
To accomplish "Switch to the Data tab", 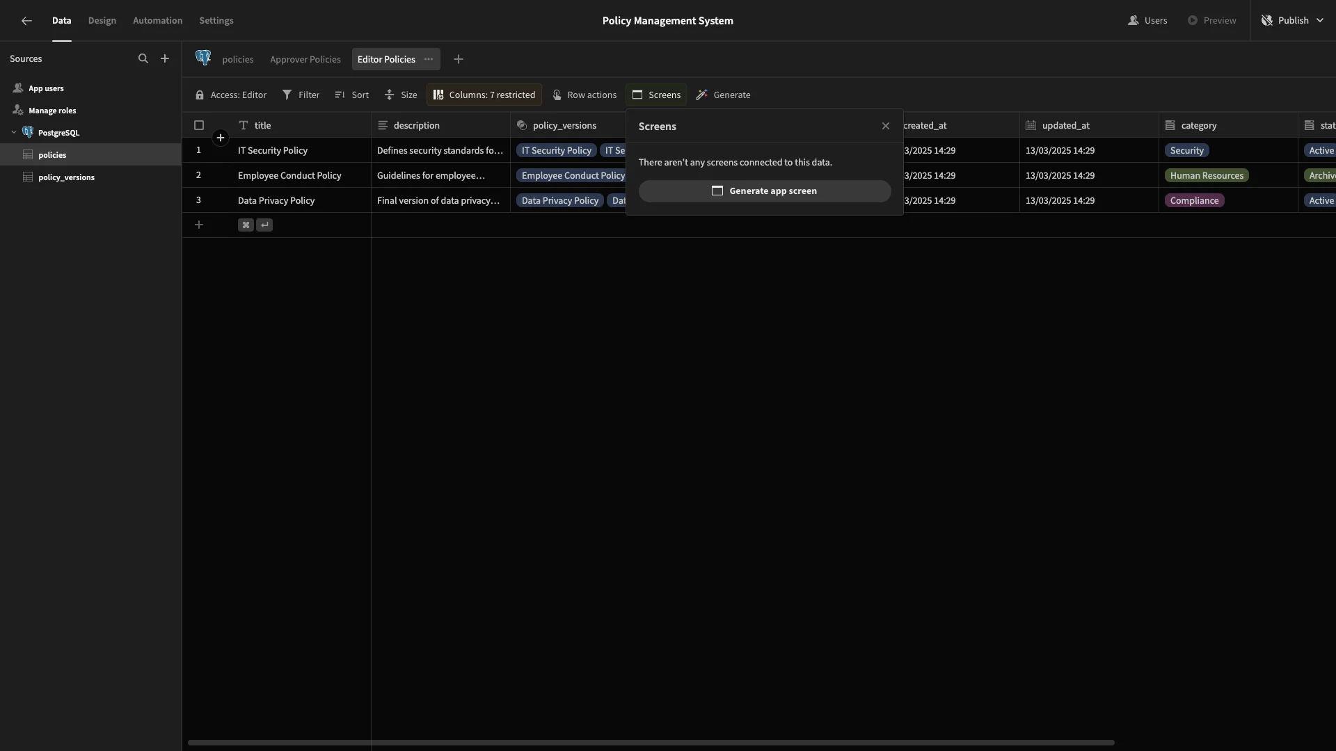I will [61, 21].
